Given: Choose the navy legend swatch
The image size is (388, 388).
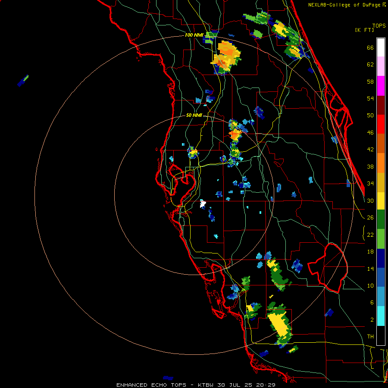Looking at the screenshot, I should [x=381, y=258].
